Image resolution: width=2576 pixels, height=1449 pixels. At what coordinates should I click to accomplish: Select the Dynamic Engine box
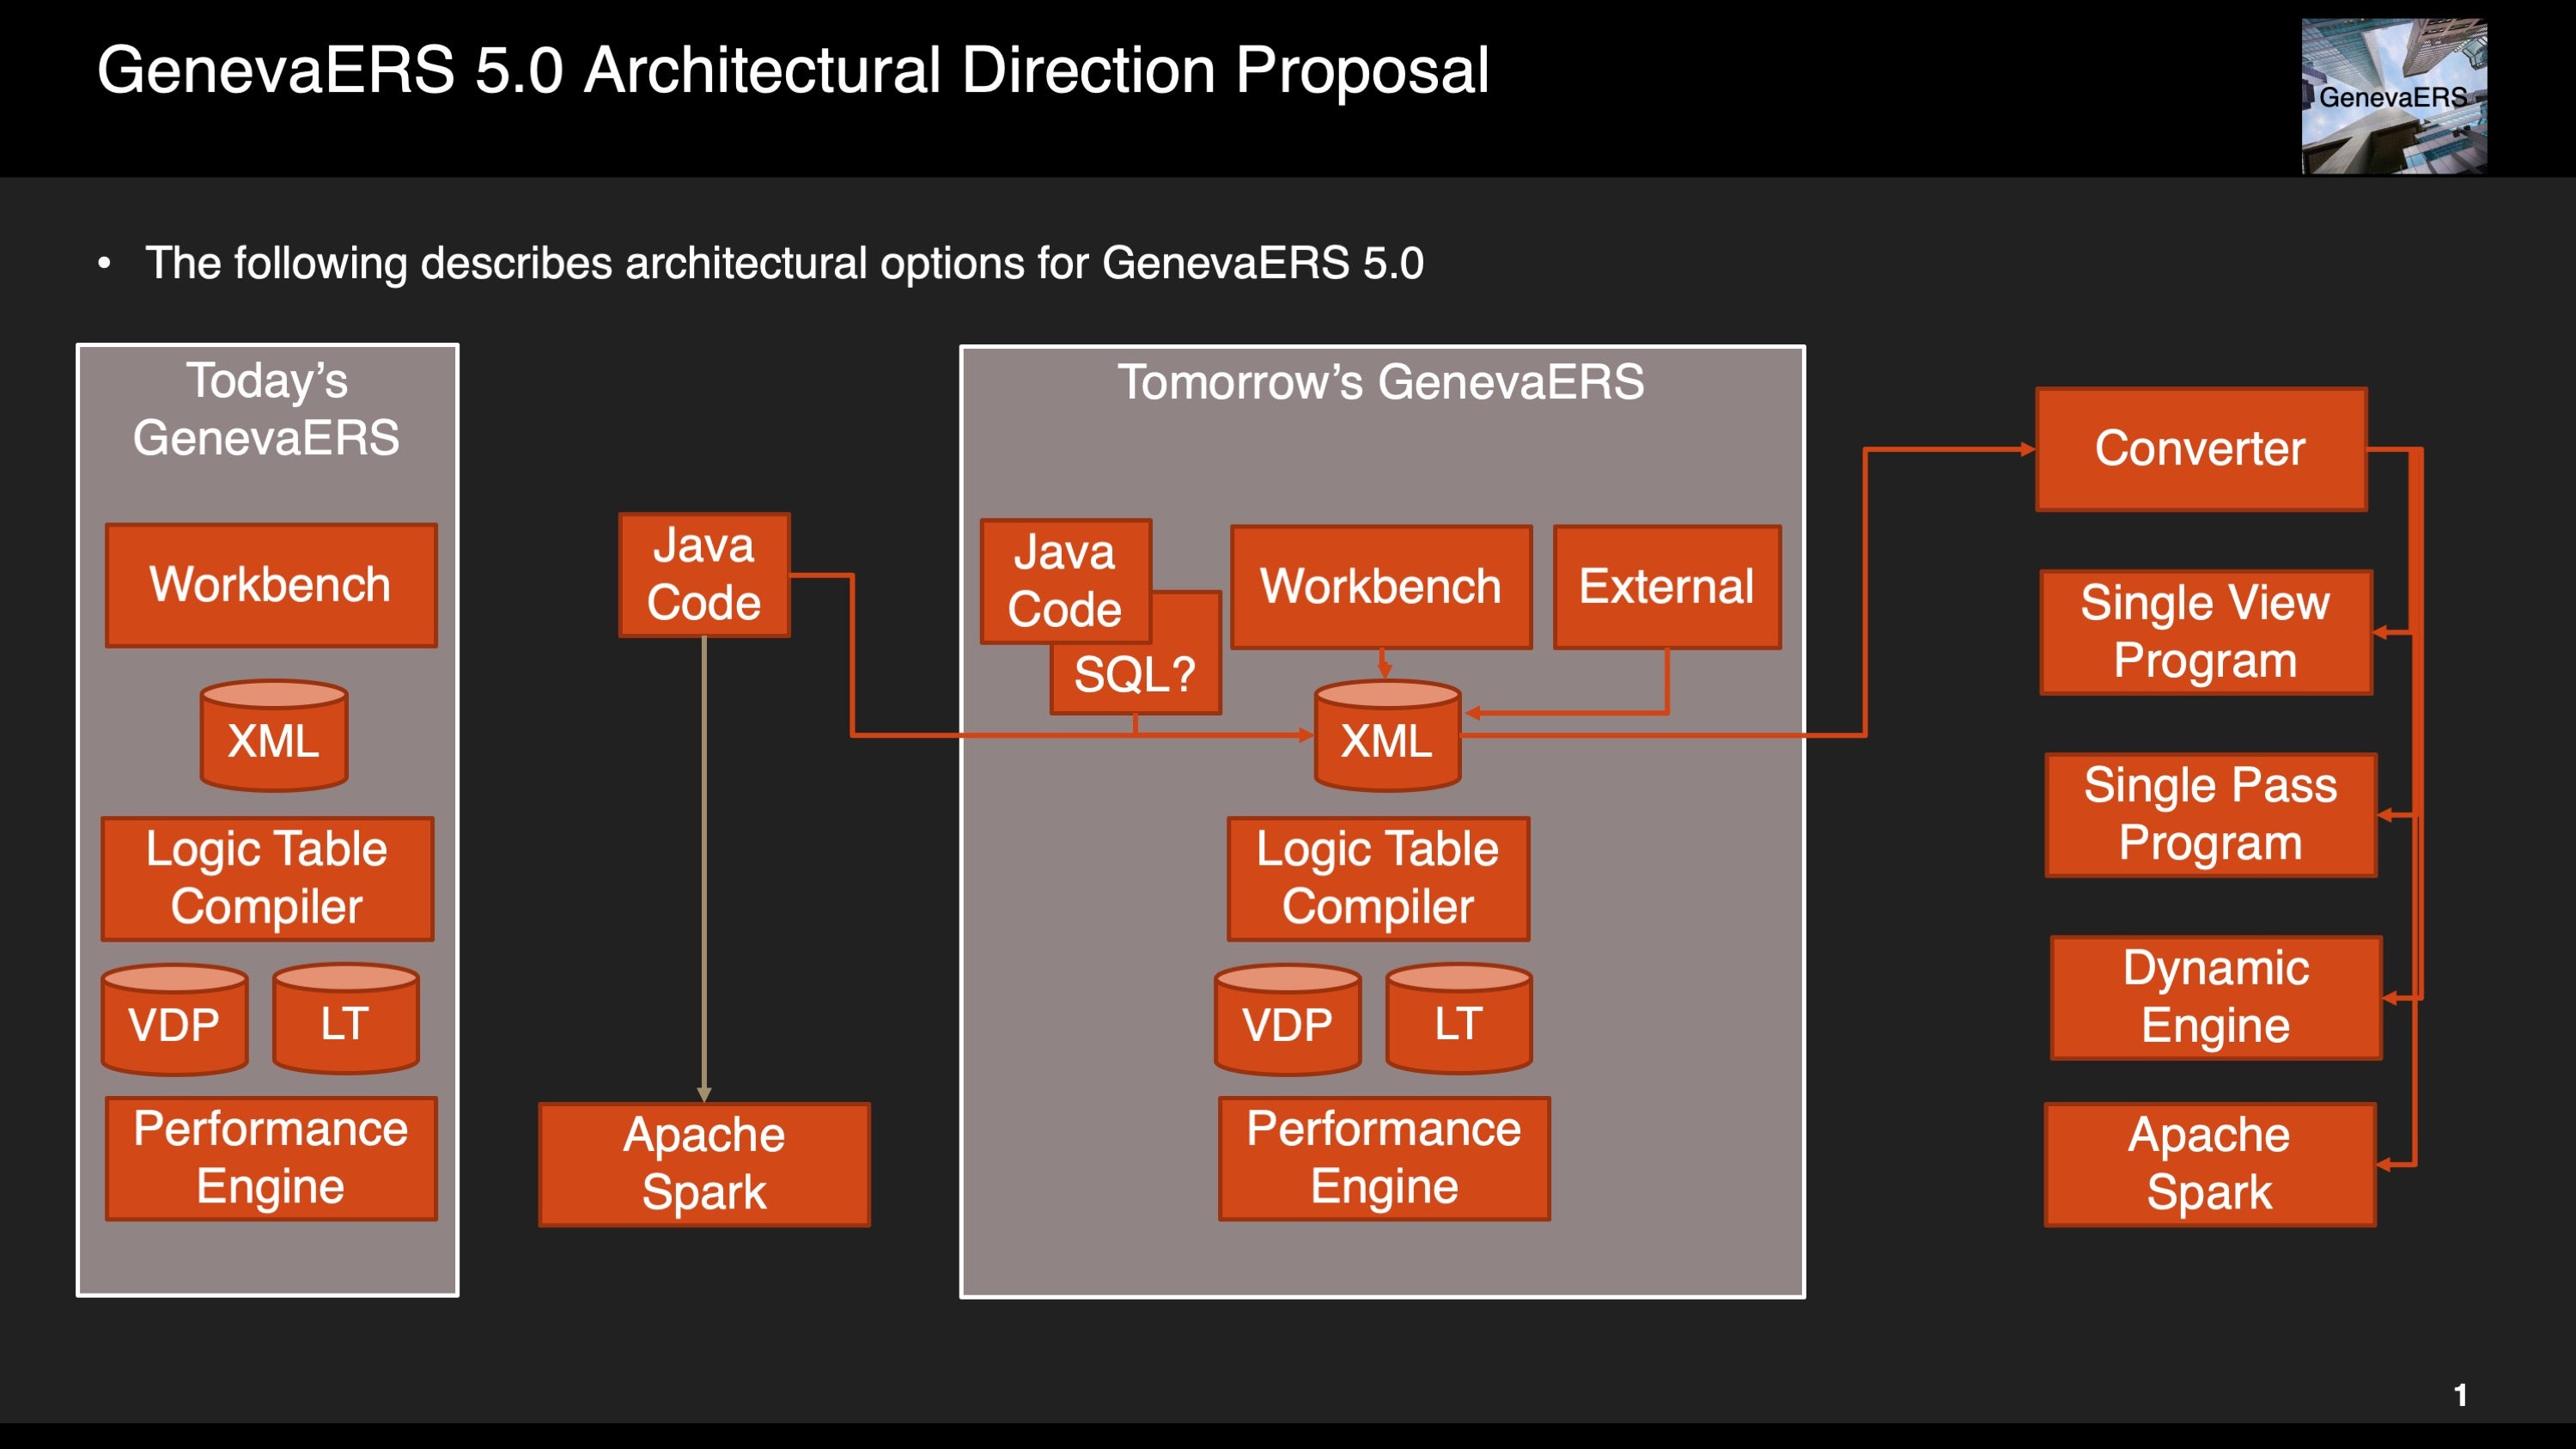(2216, 998)
